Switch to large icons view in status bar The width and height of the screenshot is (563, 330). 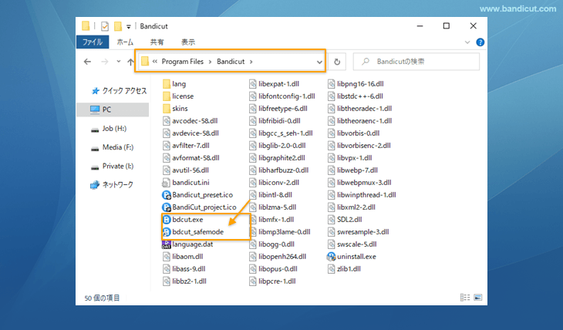point(478,297)
